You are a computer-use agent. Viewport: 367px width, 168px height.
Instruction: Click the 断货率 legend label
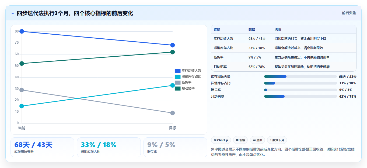click(187, 83)
